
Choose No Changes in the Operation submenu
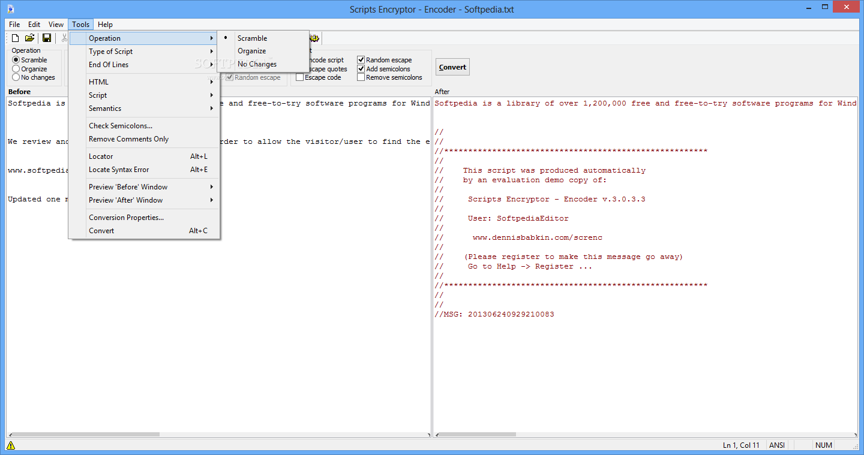(263, 65)
